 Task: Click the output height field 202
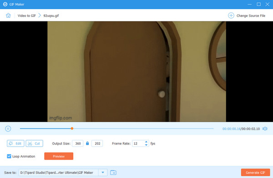click(x=97, y=143)
